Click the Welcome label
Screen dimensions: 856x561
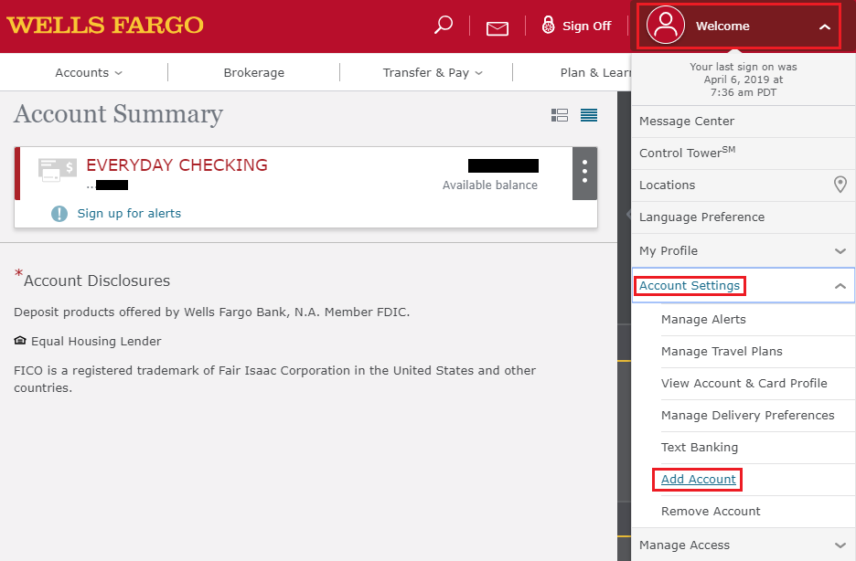click(x=722, y=26)
